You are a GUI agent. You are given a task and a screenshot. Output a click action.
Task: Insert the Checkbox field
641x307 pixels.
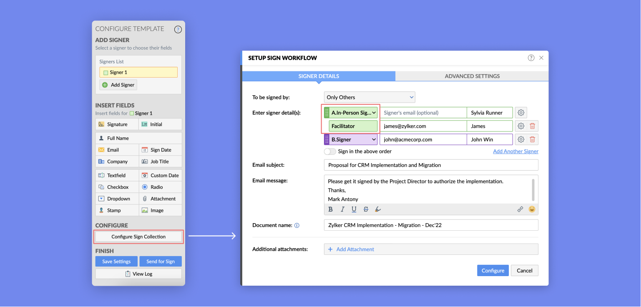click(117, 187)
